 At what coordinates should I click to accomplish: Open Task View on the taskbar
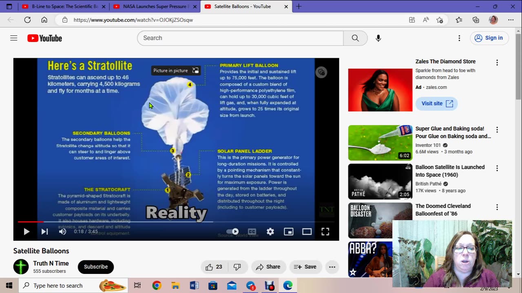[x=137, y=285]
